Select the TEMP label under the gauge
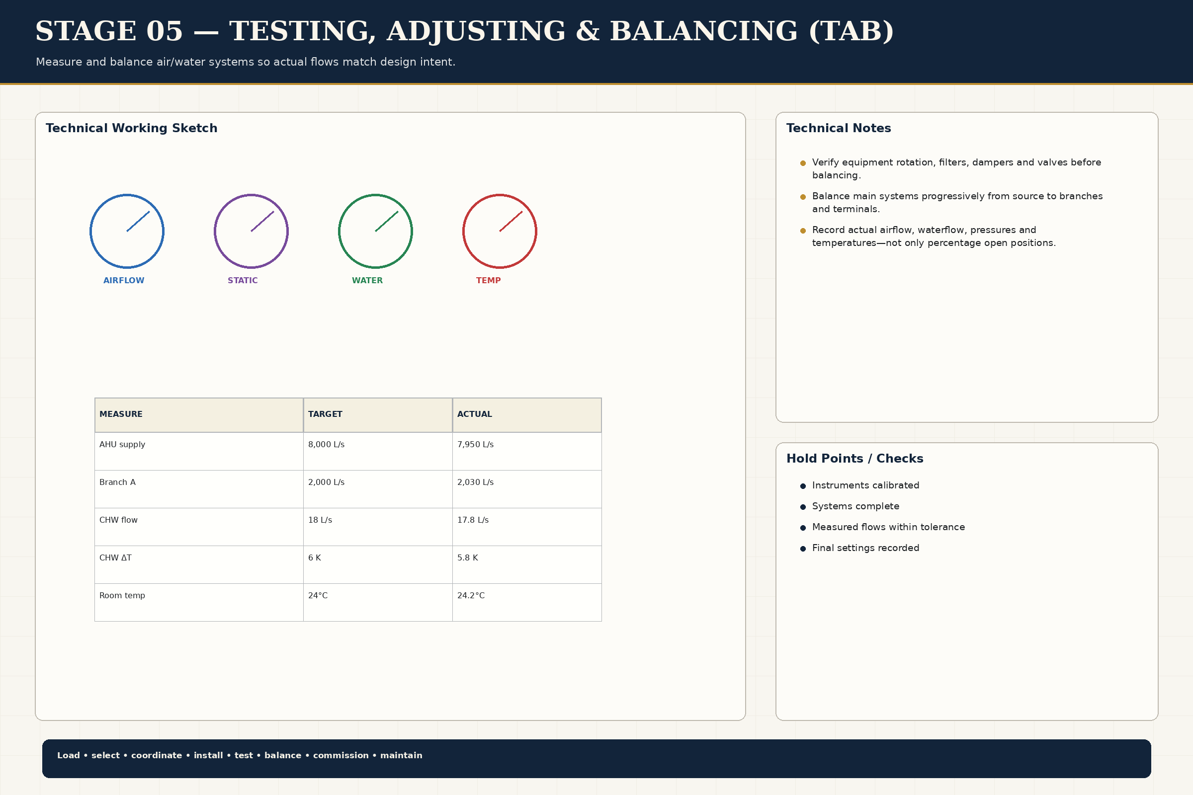Viewport: 1193px width, 795px height. [489, 280]
